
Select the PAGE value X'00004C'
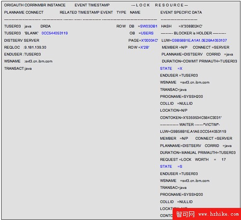(149, 41)
